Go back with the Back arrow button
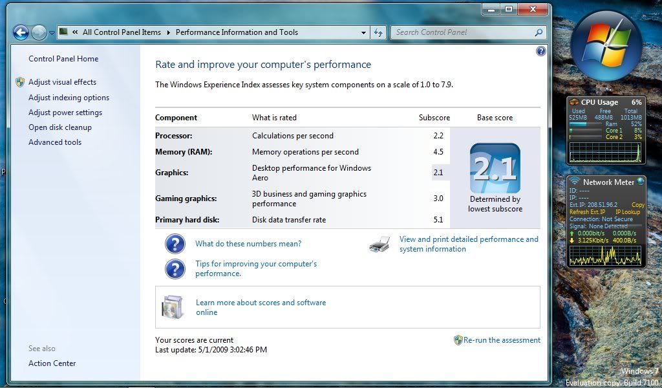 [x=20, y=32]
